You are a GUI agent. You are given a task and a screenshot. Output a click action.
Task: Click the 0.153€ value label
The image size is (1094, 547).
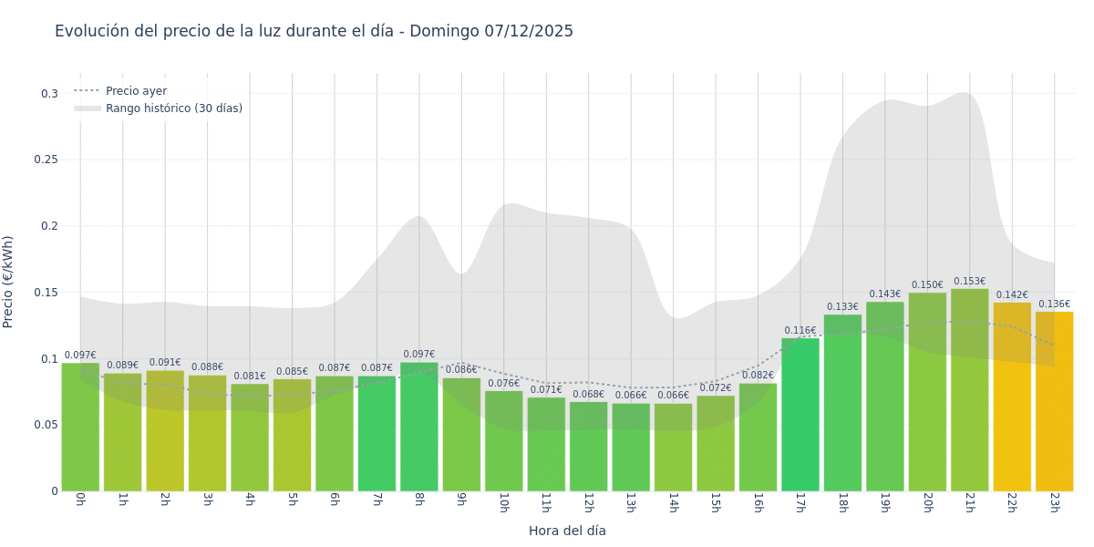[969, 282]
